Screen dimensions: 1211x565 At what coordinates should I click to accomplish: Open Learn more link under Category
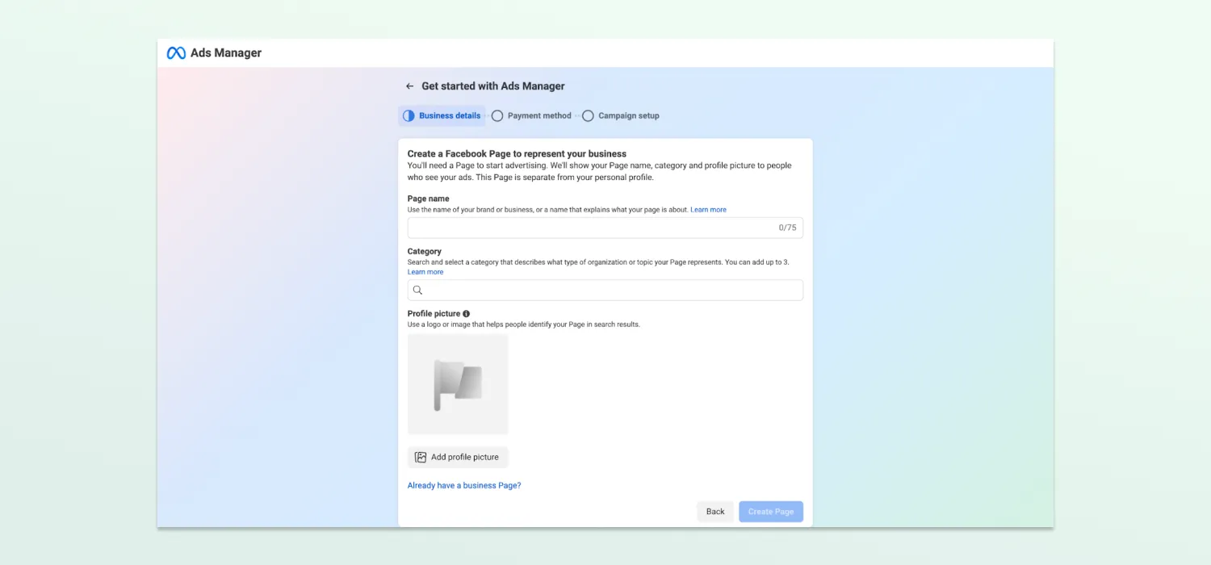coord(425,272)
